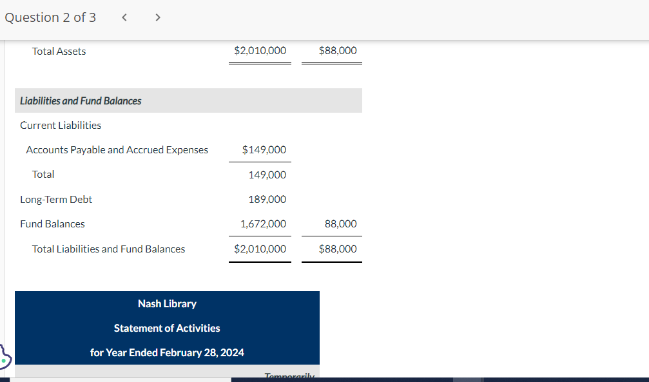Screen dimensions: 649x382
Task: Select Total Assets value $88,000
Action: (338, 50)
